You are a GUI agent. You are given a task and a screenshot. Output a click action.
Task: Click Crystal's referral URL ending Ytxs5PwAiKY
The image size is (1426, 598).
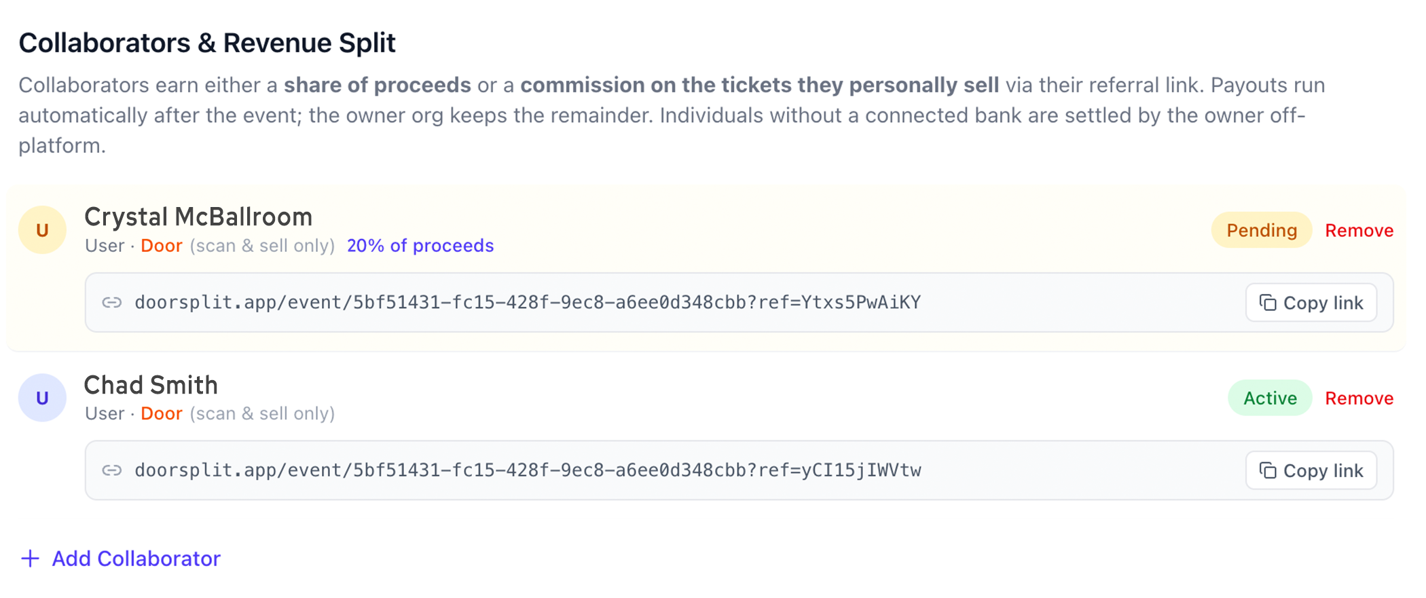(x=528, y=303)
